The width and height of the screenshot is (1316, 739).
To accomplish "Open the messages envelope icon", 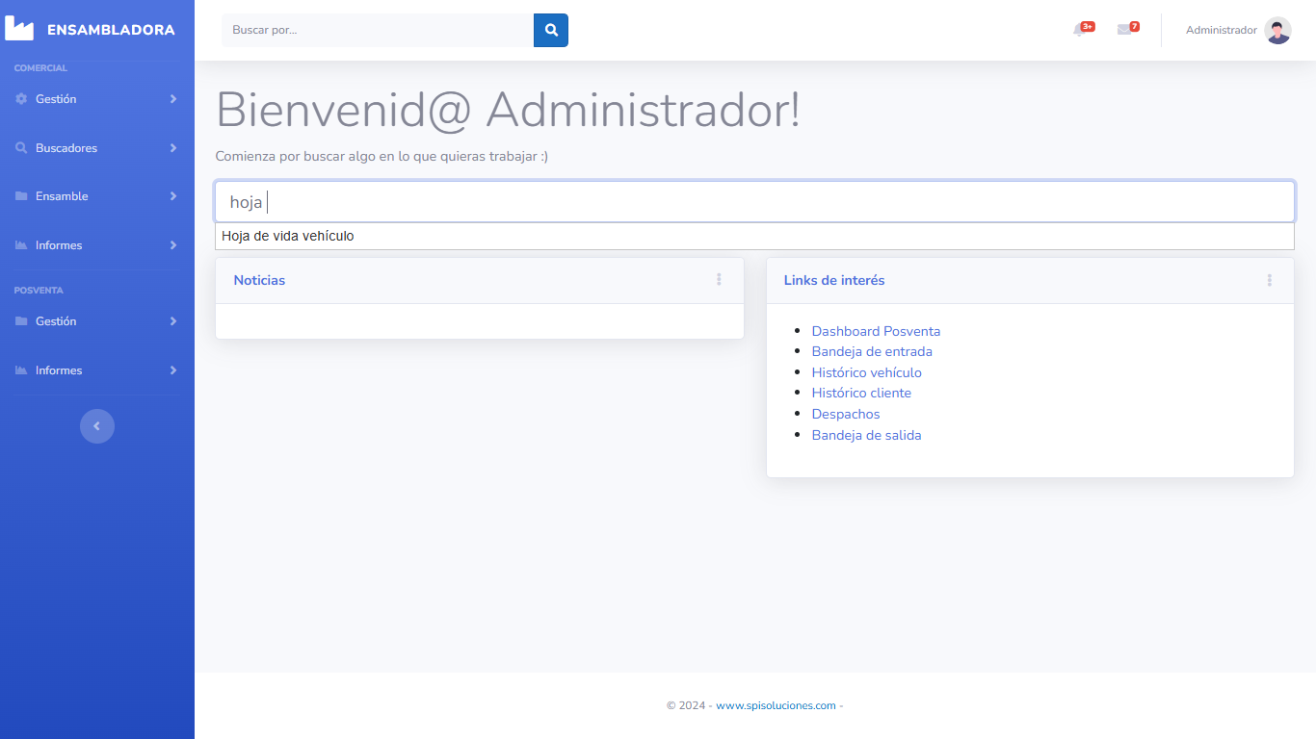I will (x=1123, y=30).
